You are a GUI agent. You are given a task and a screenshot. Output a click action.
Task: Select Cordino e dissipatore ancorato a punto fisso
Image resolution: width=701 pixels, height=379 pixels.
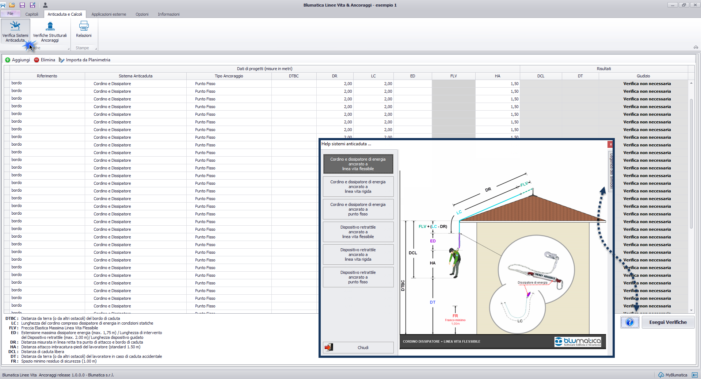click(x=358, y=209)
